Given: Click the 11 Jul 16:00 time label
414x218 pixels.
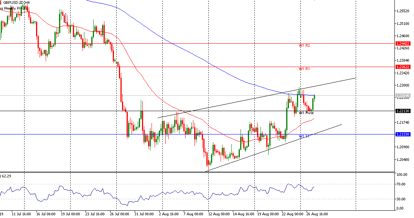Looking at the screenshot, I should click(21, 214).
